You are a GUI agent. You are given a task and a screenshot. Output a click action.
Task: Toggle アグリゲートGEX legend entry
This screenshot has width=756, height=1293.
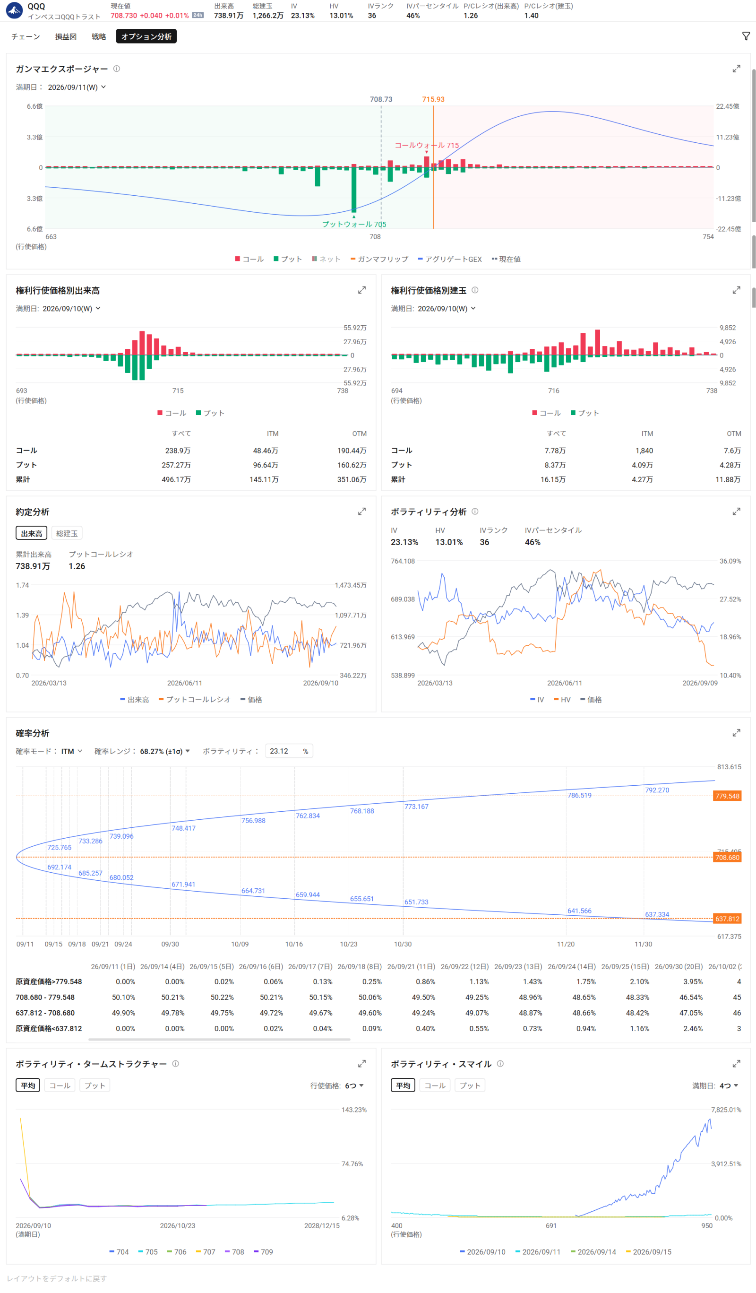450,259
